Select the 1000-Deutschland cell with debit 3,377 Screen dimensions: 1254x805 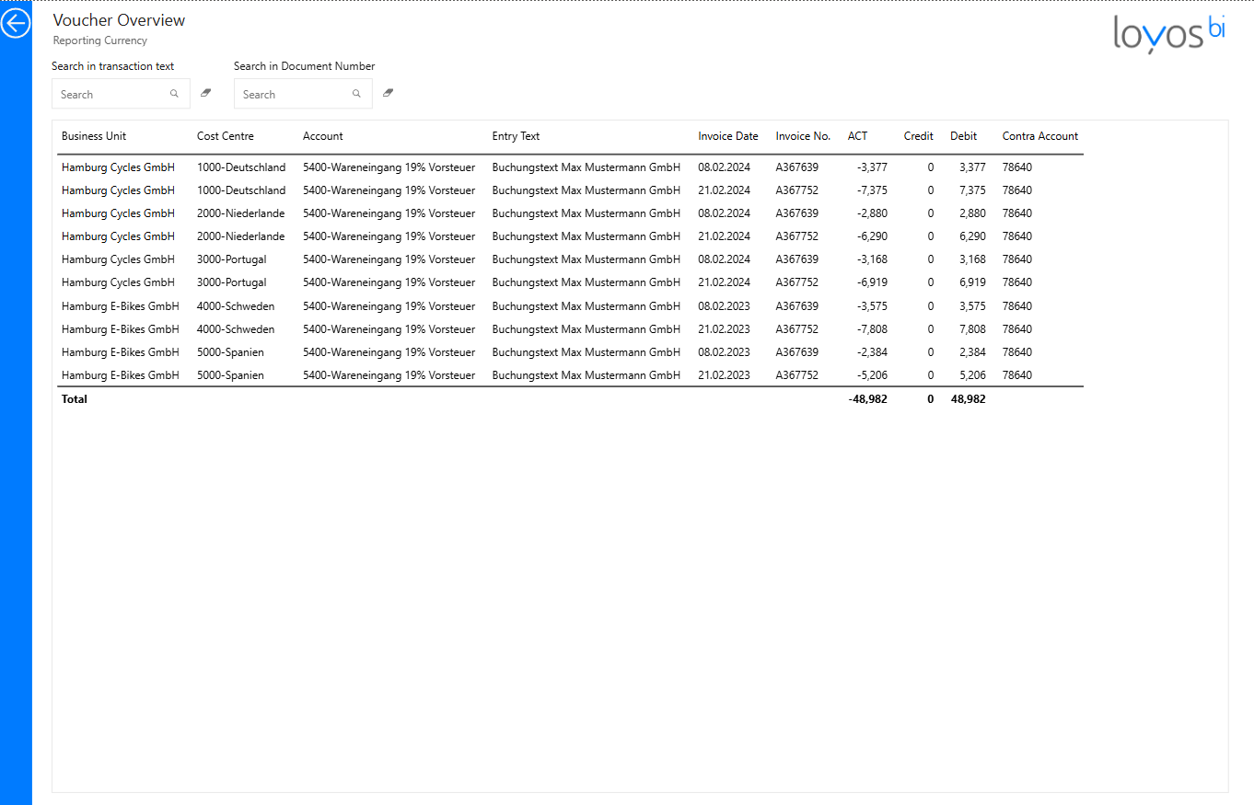click(x=241, y=167)
